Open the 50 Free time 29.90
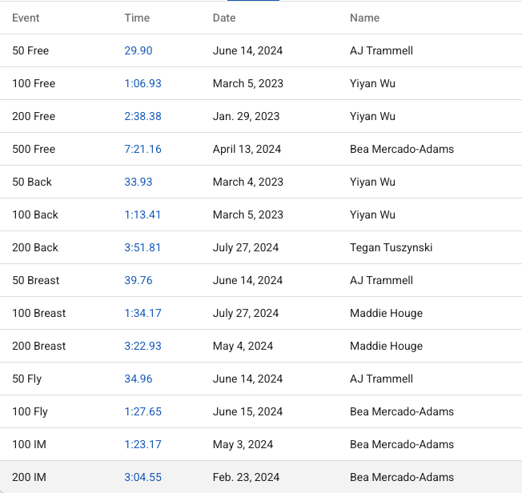 click(138, 50)
